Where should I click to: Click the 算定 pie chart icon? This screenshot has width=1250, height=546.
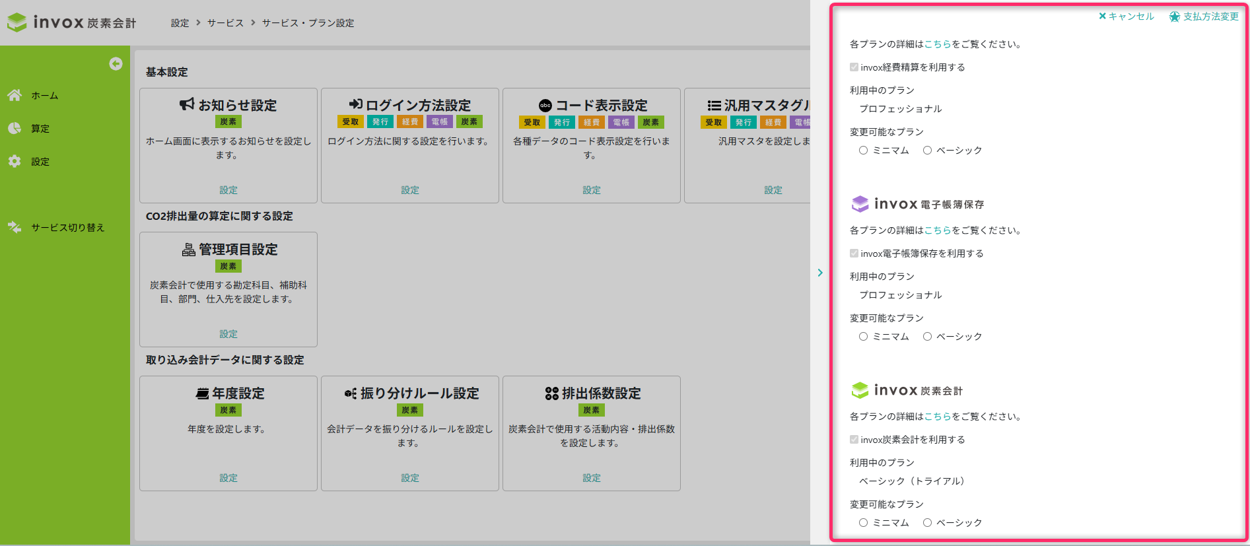[x=15, y=128]
